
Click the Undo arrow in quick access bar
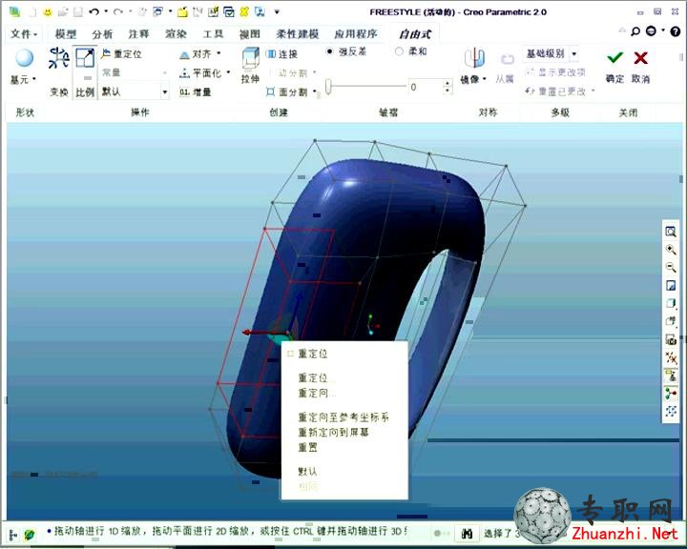click(94, 11)
